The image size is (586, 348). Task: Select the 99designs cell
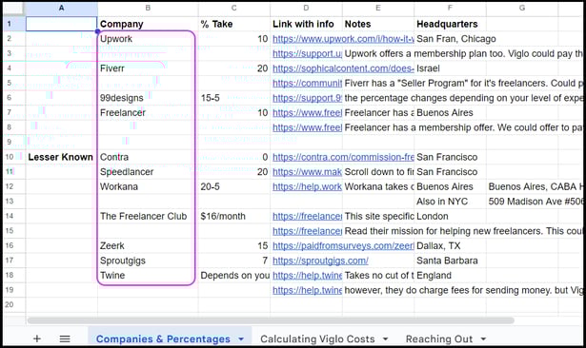click(148, 98)
